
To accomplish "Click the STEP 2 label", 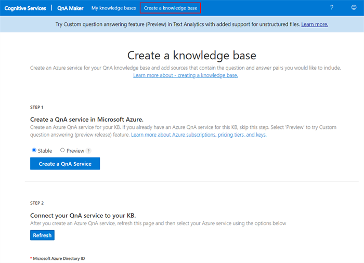I will click(37, 203).
